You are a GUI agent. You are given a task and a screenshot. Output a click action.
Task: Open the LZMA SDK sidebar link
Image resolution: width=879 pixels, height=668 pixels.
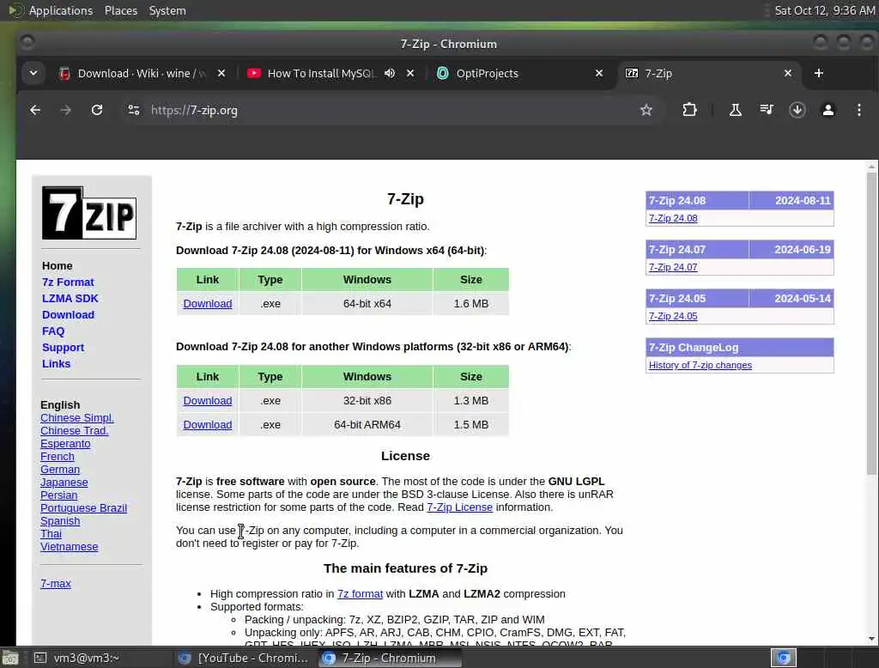[70, 299]
